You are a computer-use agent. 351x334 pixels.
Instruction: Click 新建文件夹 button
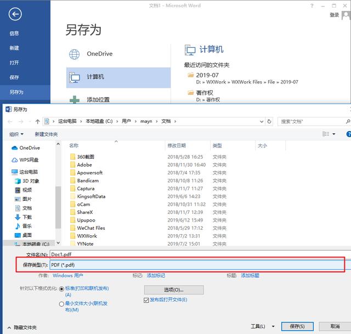click(46, 134)
